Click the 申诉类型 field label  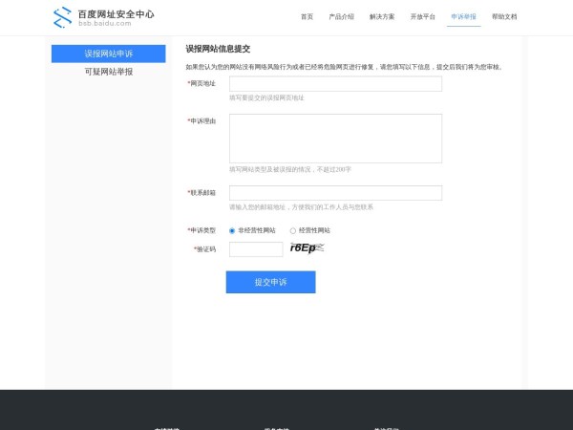pyautogui.click(x=202, y=230)
